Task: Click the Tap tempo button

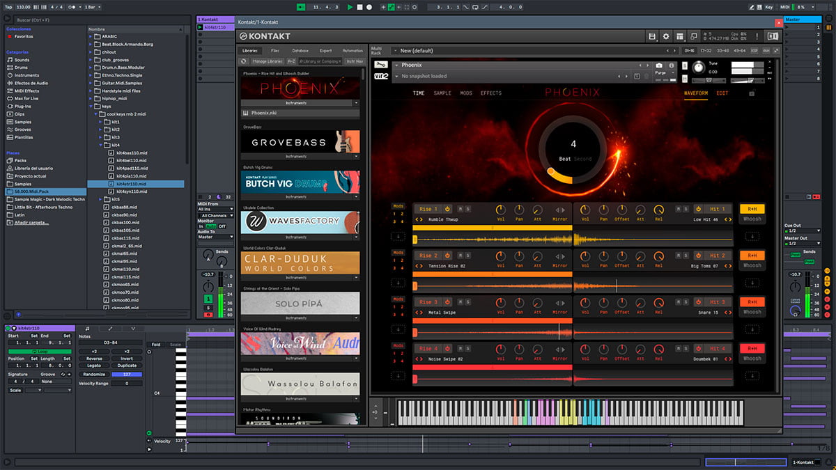Action: pyautogui.click(x=8, y=7)
